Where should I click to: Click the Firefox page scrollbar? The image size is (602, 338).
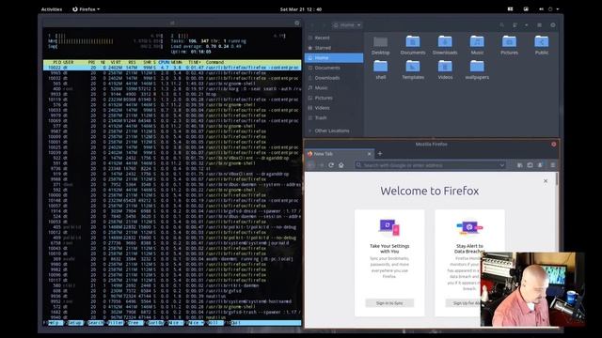[x=557, y=180]
